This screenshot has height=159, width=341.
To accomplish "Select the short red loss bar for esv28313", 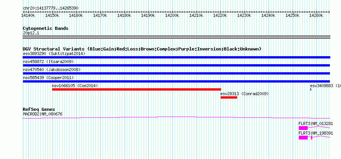I will tap(229, 97).
